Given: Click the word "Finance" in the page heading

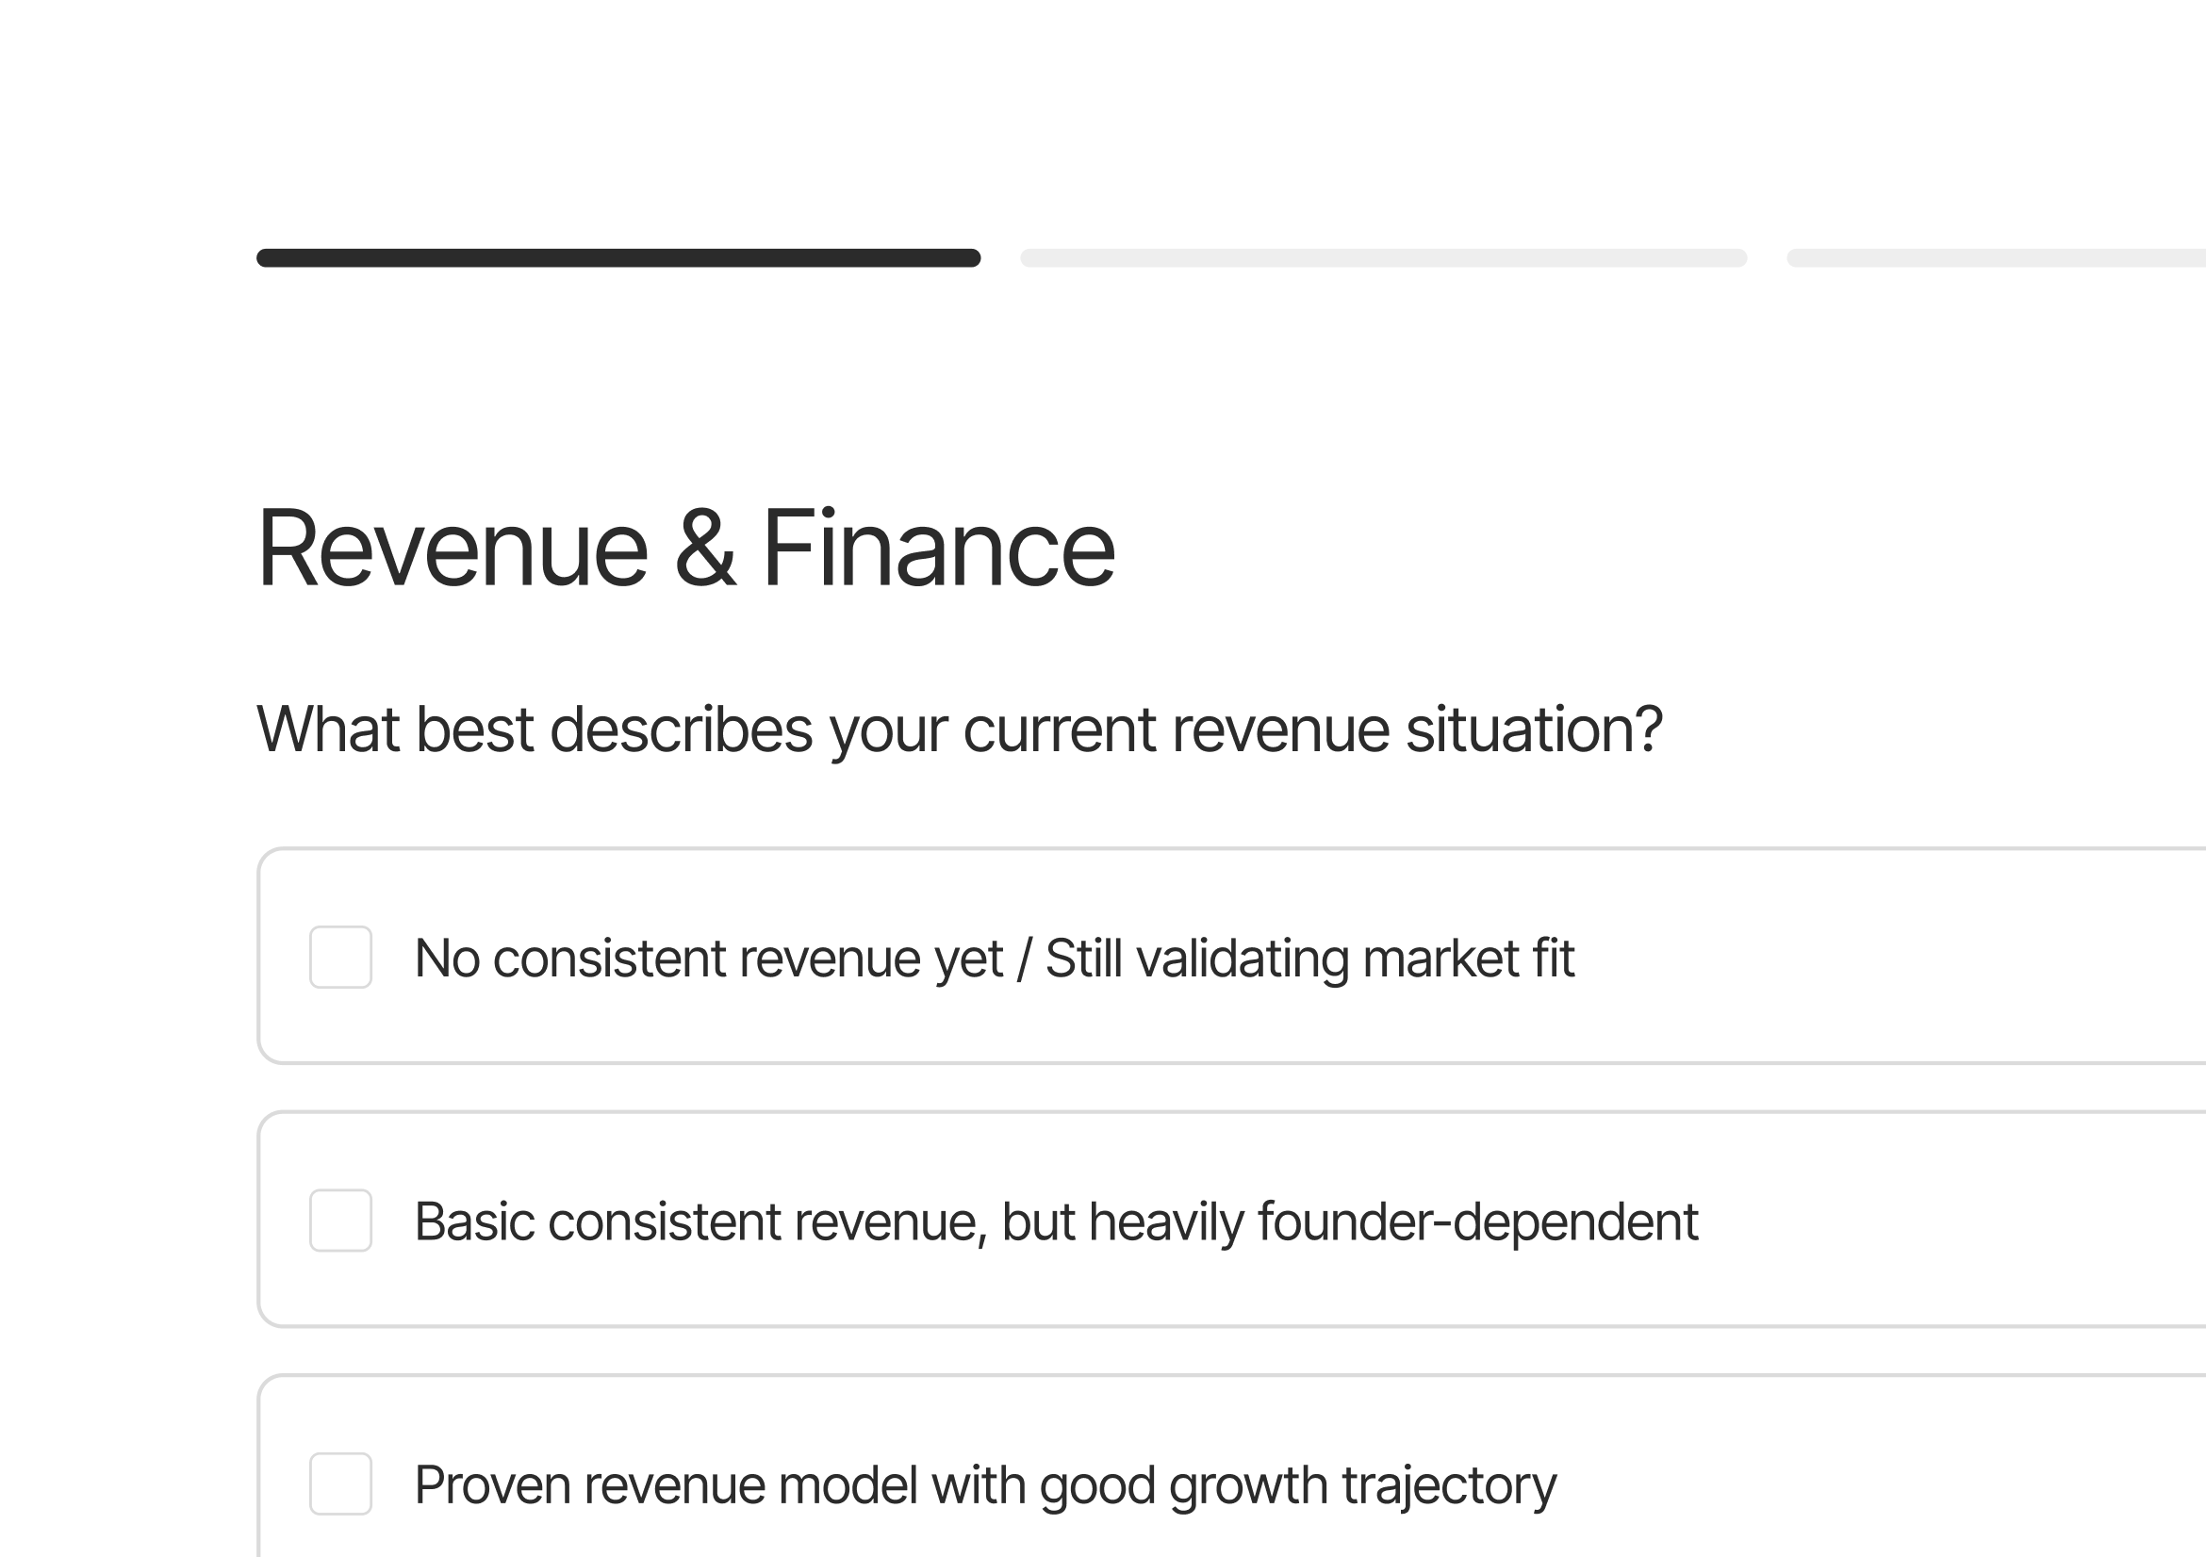Looking at the screenshot, I should tap(938, 549).
